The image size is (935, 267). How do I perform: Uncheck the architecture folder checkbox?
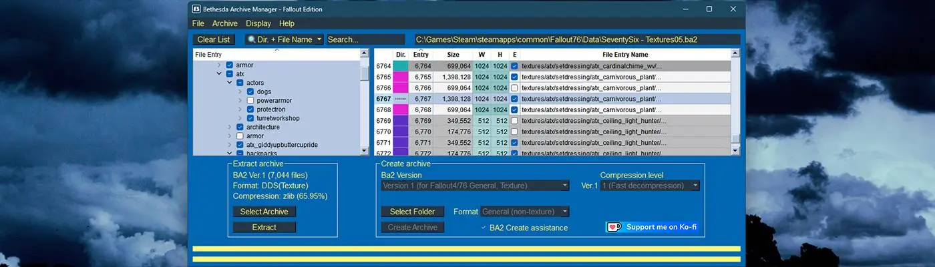pyautogui.click(x=240, y=127)
